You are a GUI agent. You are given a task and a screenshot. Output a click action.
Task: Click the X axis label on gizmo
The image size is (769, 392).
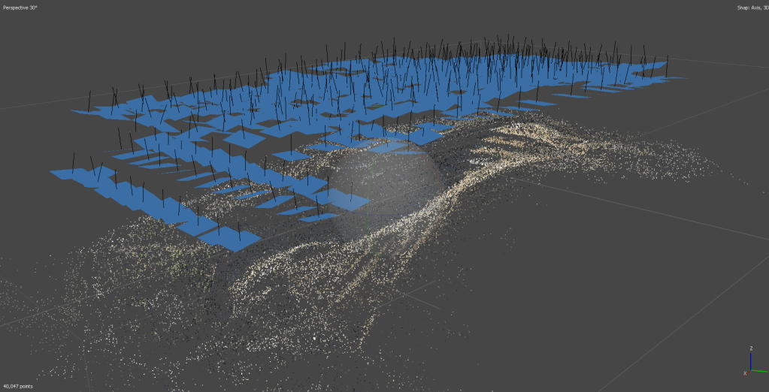click(x=746, y=372)
